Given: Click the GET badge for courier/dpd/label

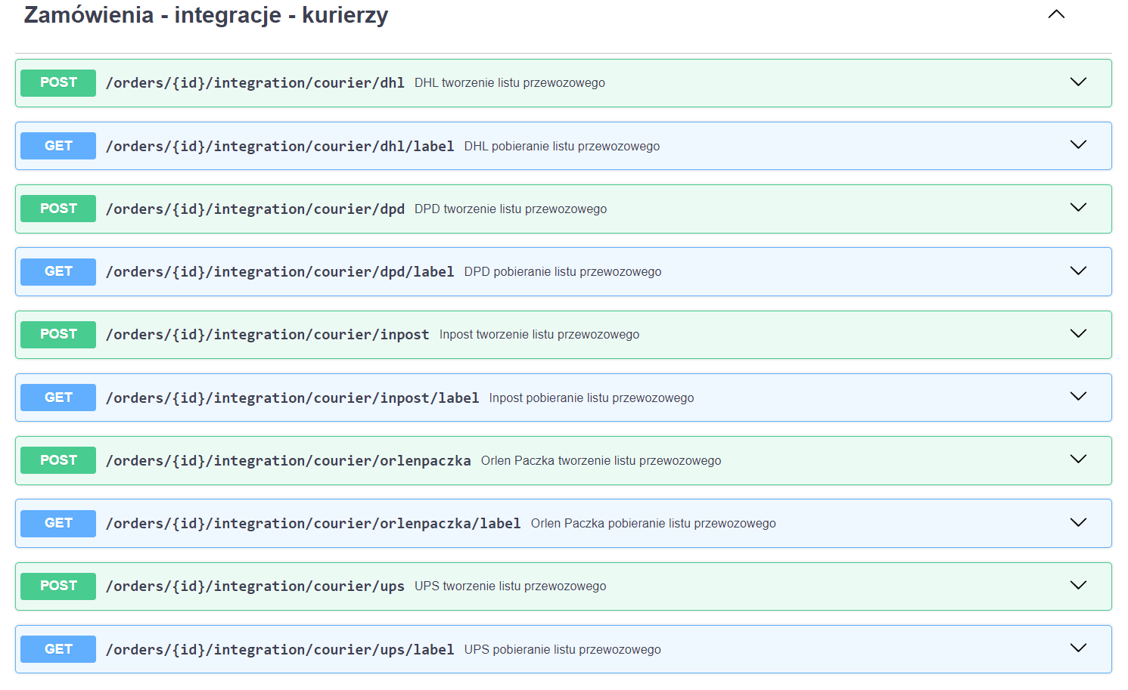Looking at the screenshot, I should (58, 272).
